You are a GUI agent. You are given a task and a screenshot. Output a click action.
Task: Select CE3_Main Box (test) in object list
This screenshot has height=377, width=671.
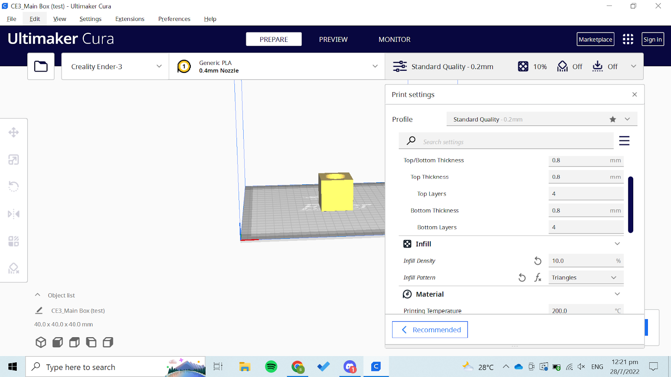(x=78, y=310)
